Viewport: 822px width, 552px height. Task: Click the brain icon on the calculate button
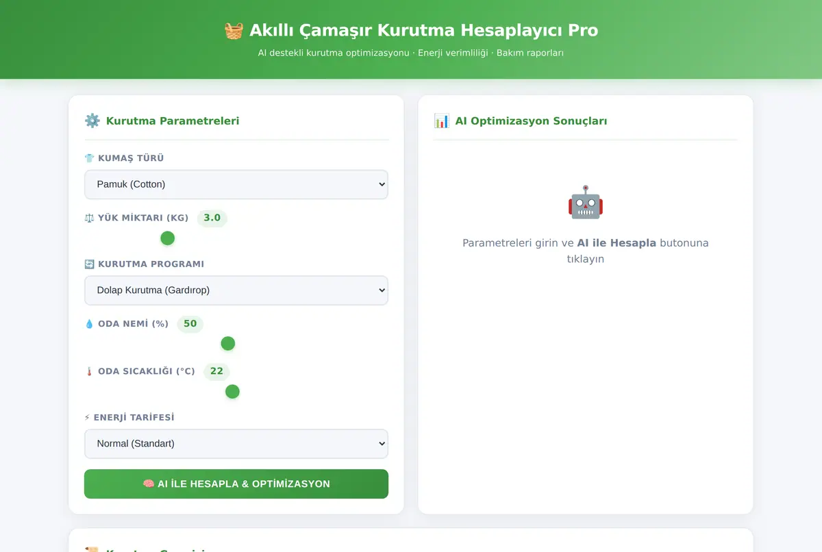click(149, 484)
